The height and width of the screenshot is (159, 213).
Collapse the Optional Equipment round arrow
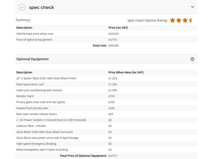[x=192, y=59]
